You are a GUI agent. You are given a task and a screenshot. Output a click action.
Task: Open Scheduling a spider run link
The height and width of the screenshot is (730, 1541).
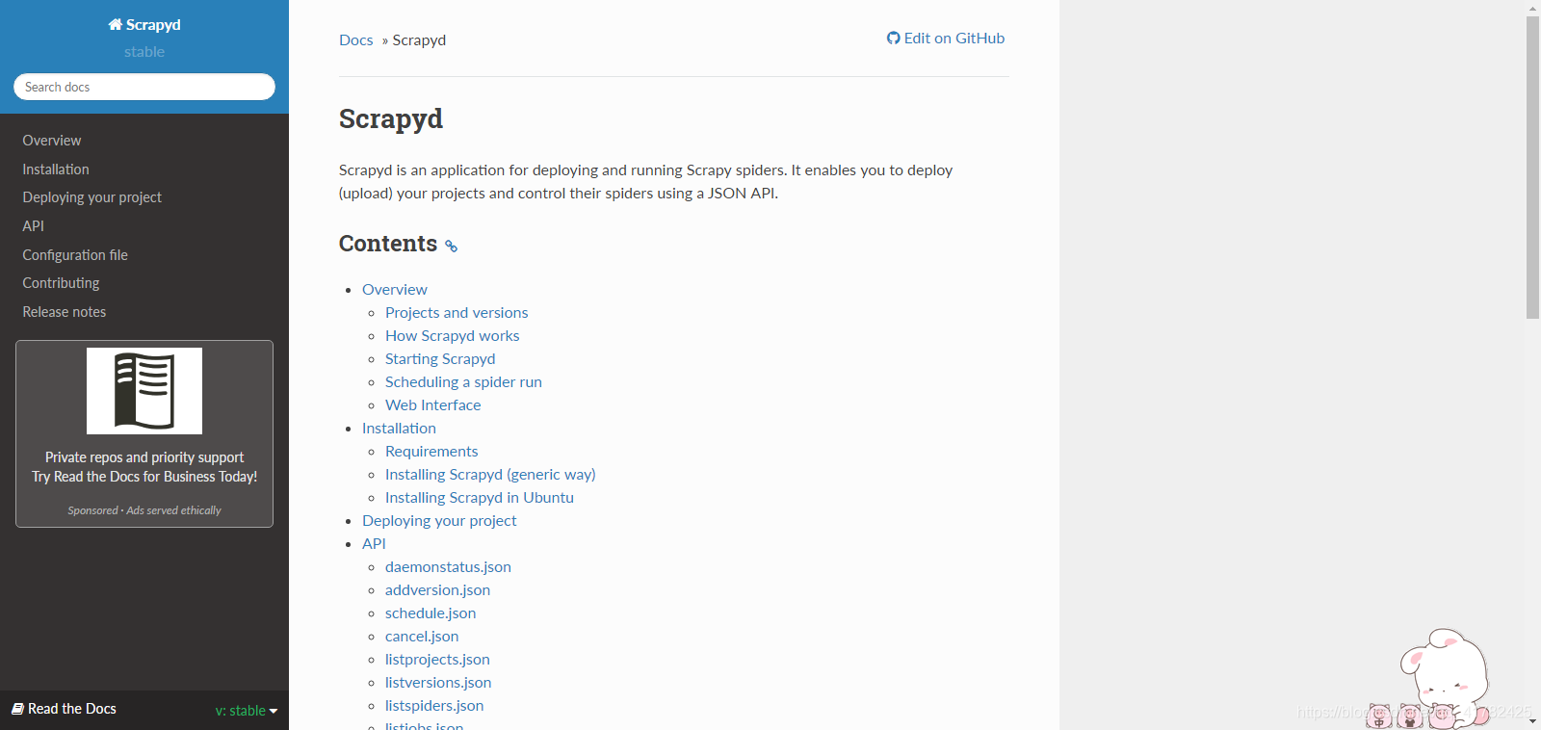(x=463, y=382)
